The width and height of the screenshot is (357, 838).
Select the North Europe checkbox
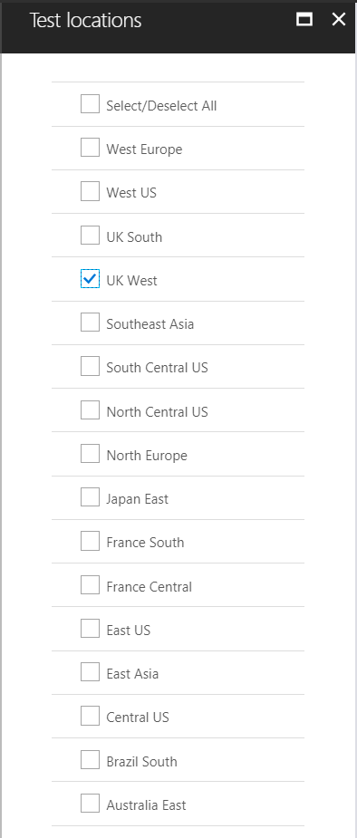point(90,453)
